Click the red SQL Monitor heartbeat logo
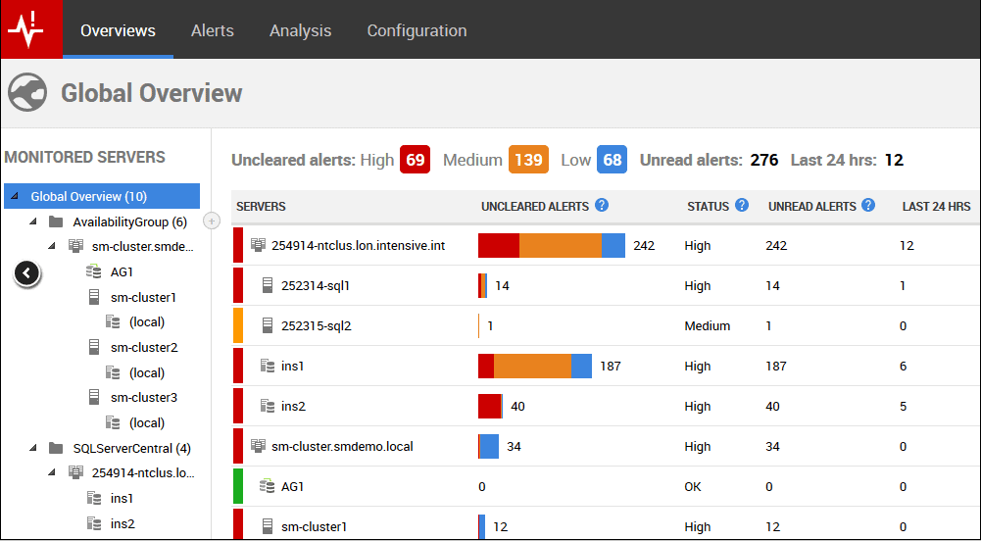 coord(31,29)
